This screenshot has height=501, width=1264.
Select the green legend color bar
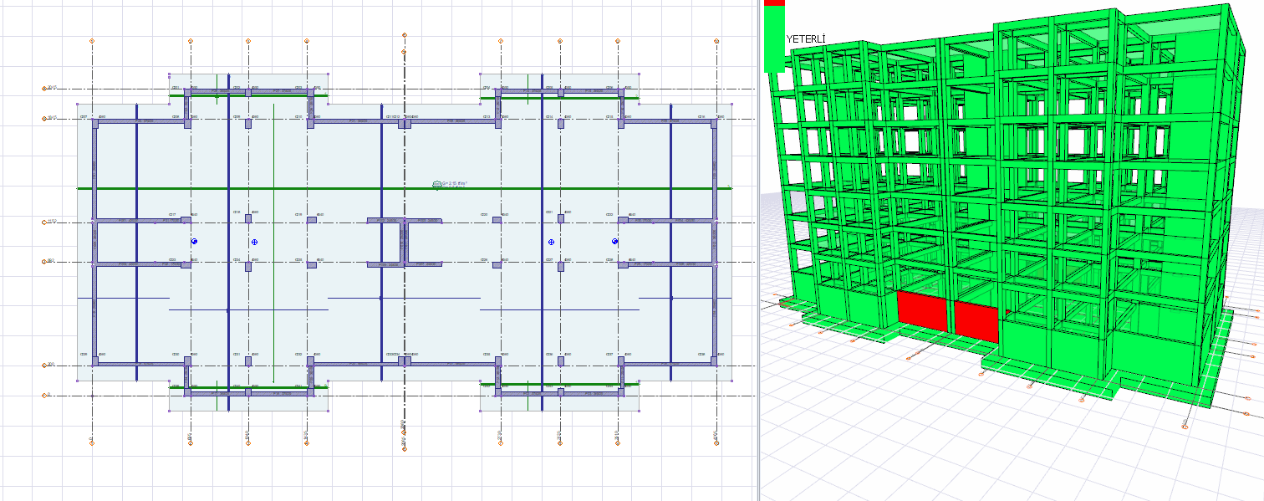774,39
